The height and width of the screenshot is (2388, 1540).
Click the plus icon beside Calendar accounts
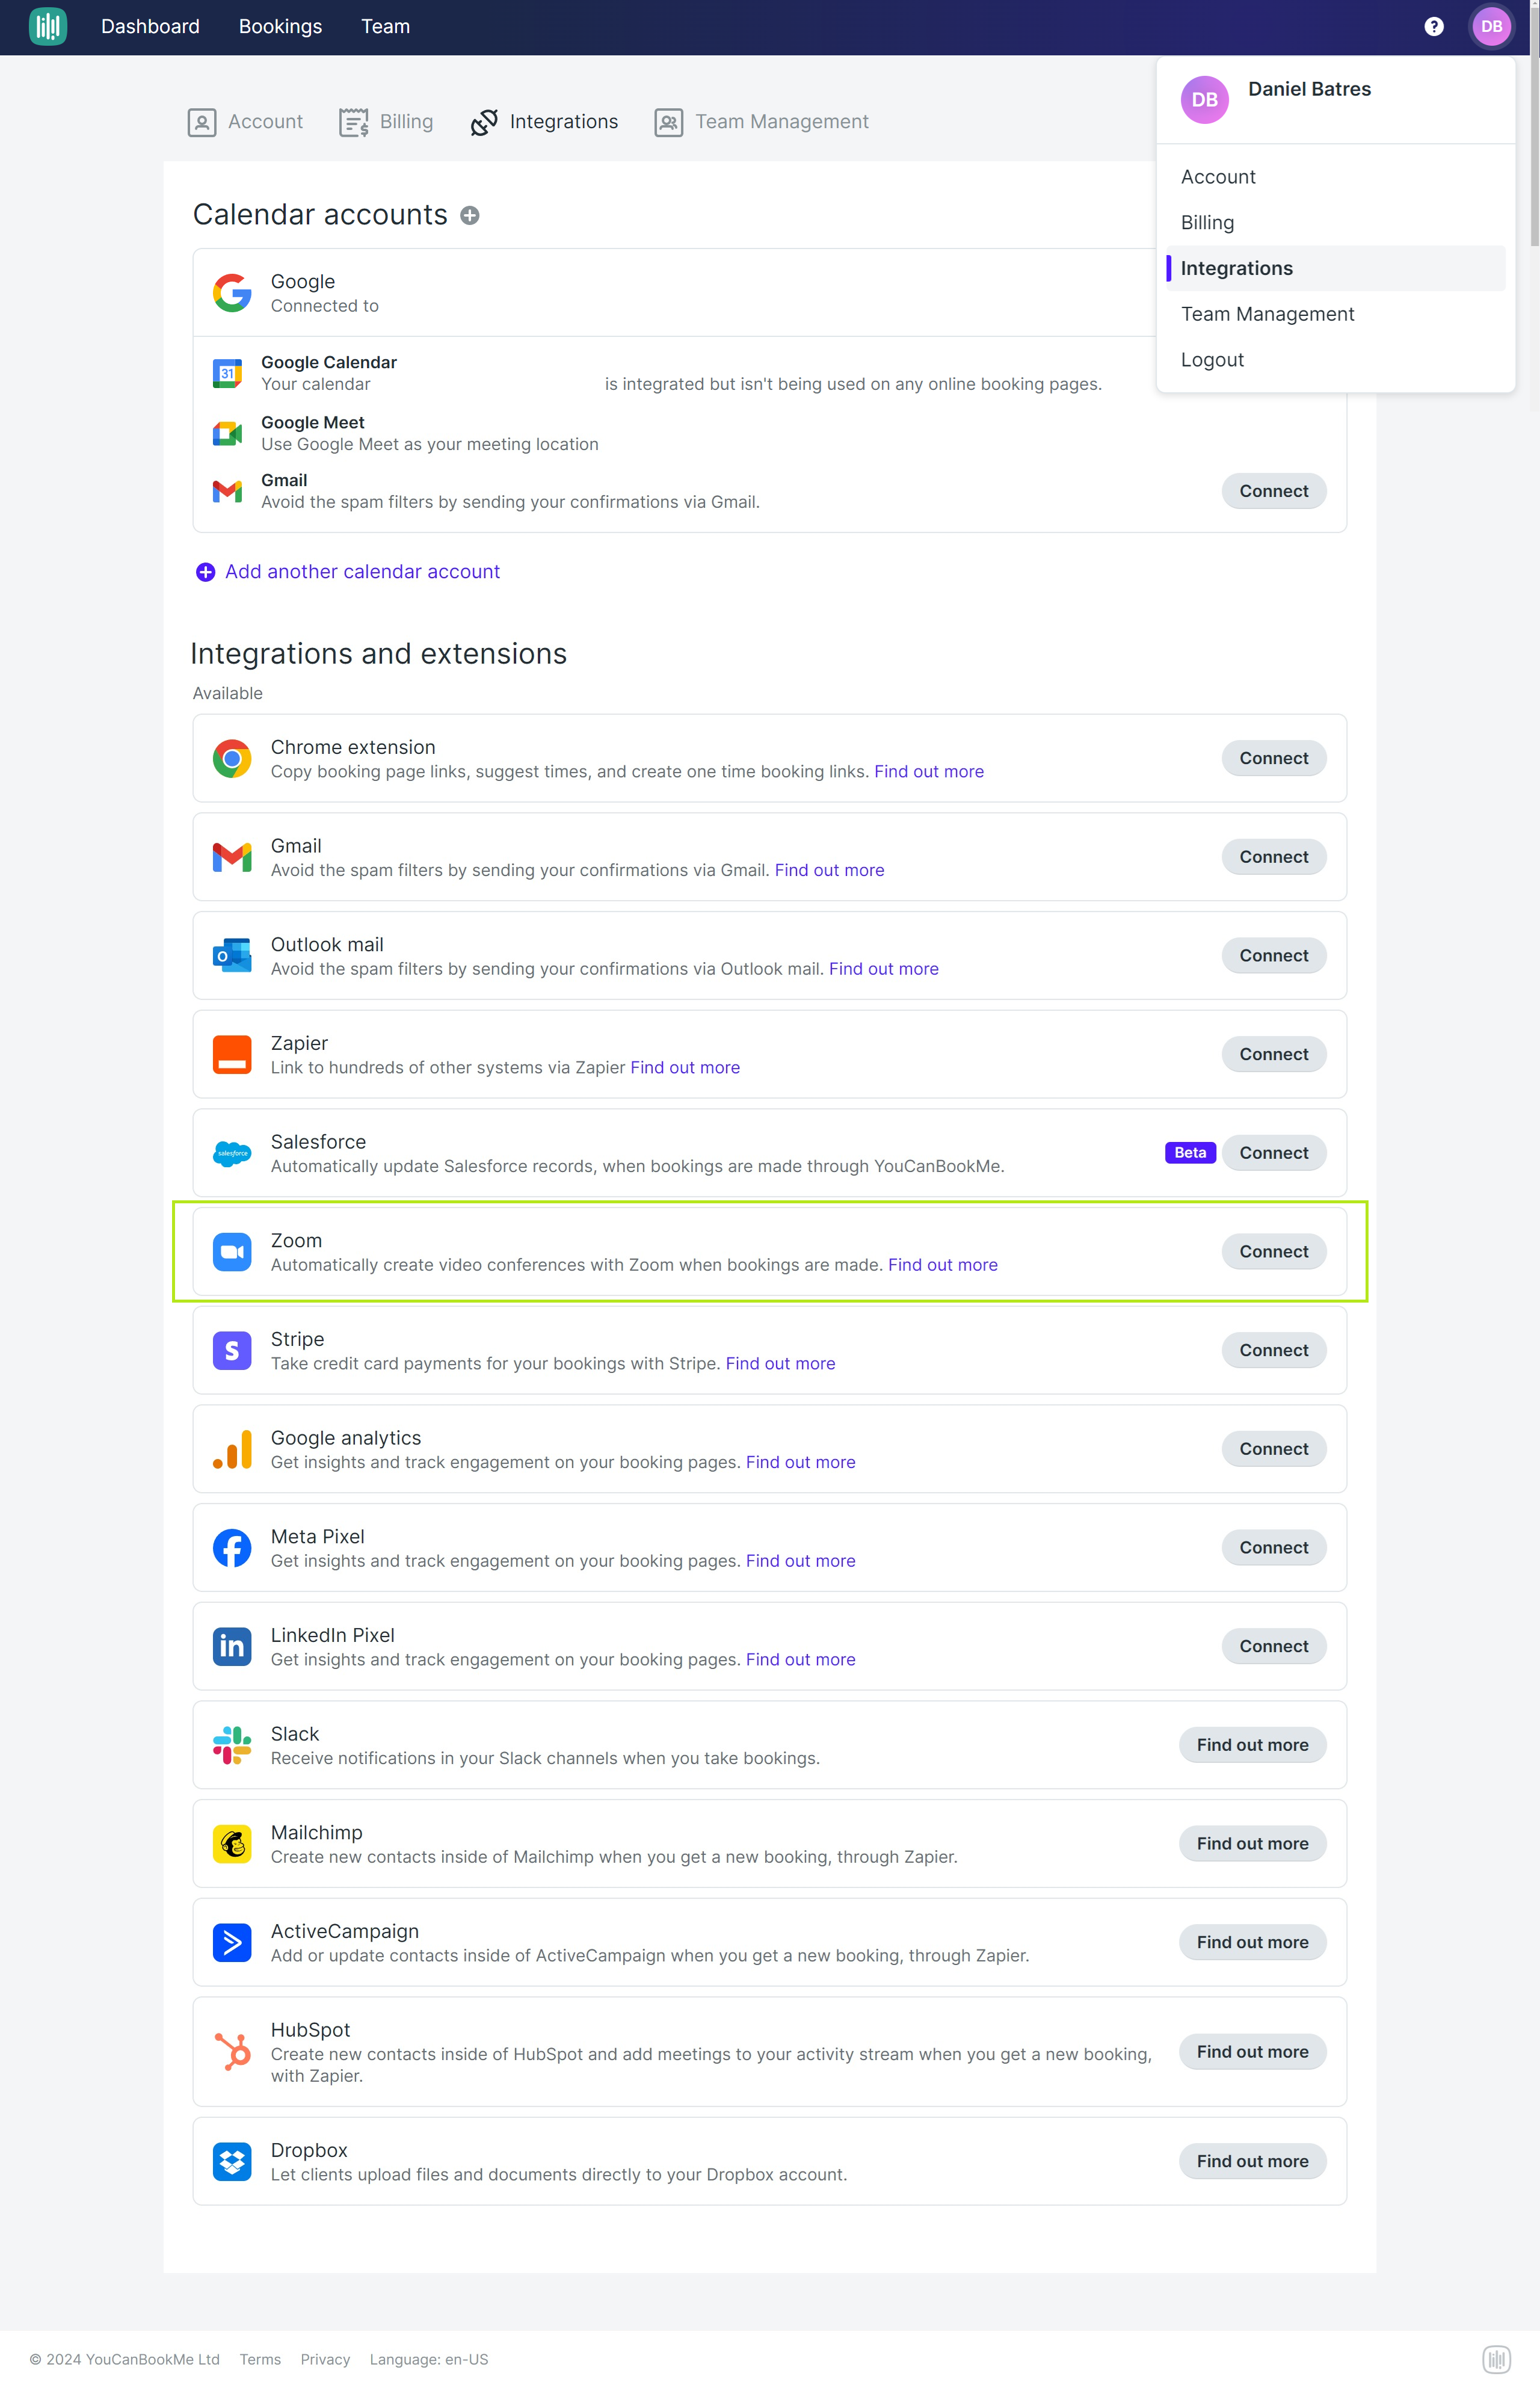pos(469,215)
